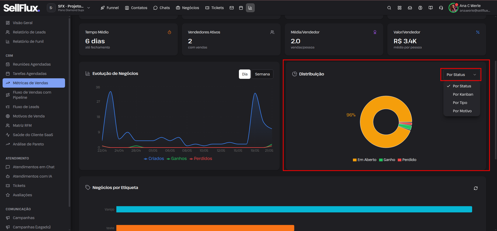Toggle the Criados series in the chart legend
The width and height of the screenshot is (497, 231).
click(154, 159)
